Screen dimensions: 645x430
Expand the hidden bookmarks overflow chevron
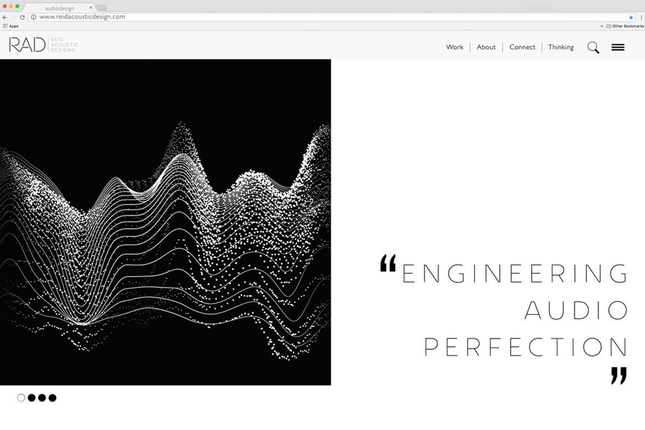(602, 26)
